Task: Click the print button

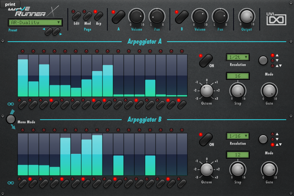Action: click(x=10, y=4)
